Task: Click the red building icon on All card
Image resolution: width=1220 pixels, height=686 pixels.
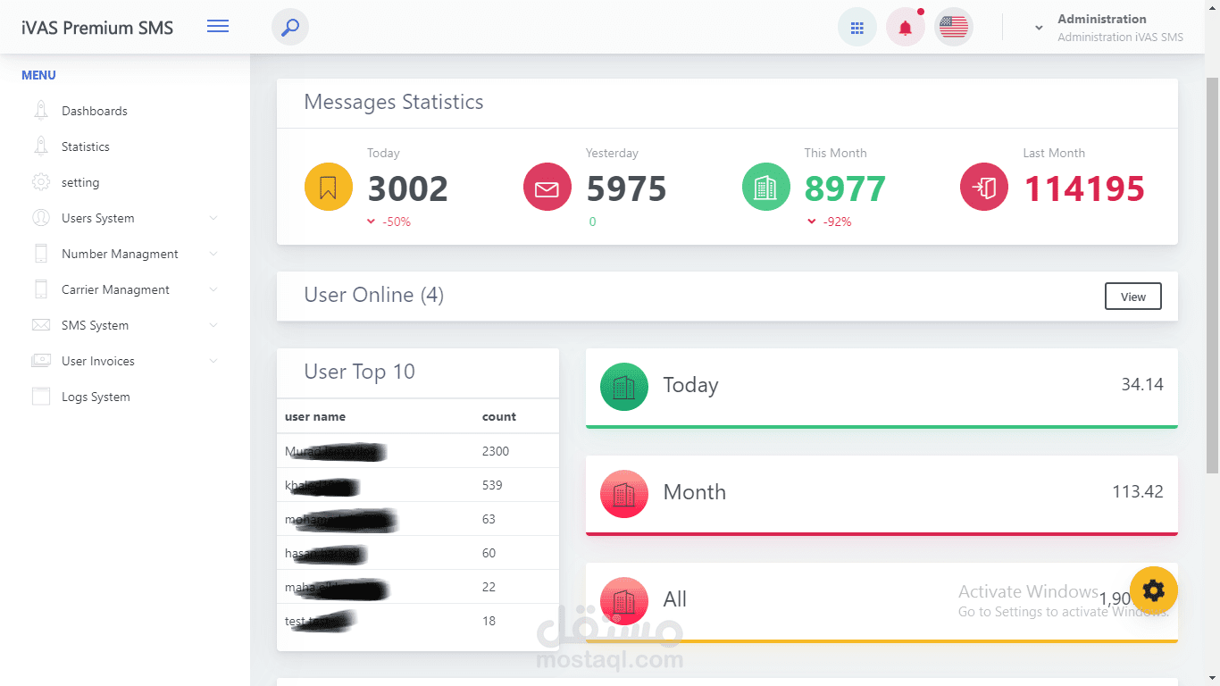Action: [624, 601]
